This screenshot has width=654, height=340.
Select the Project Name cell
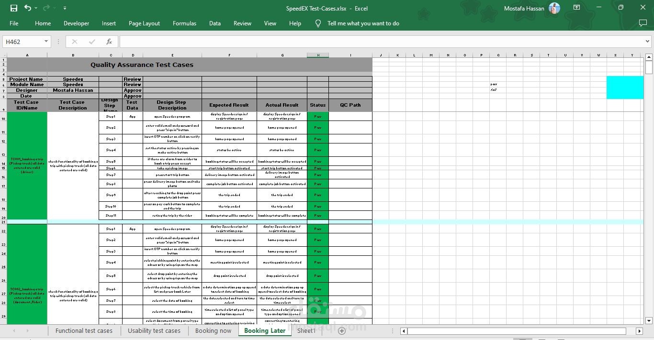(x=27, y=79)
